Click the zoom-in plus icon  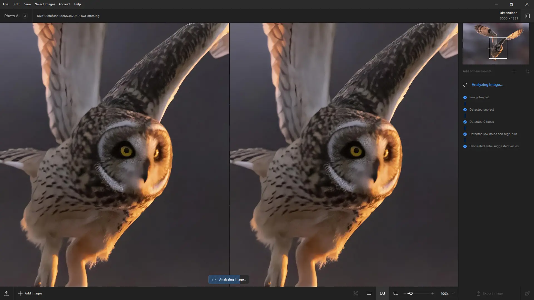pyautogui.click(x=432, y=293)
